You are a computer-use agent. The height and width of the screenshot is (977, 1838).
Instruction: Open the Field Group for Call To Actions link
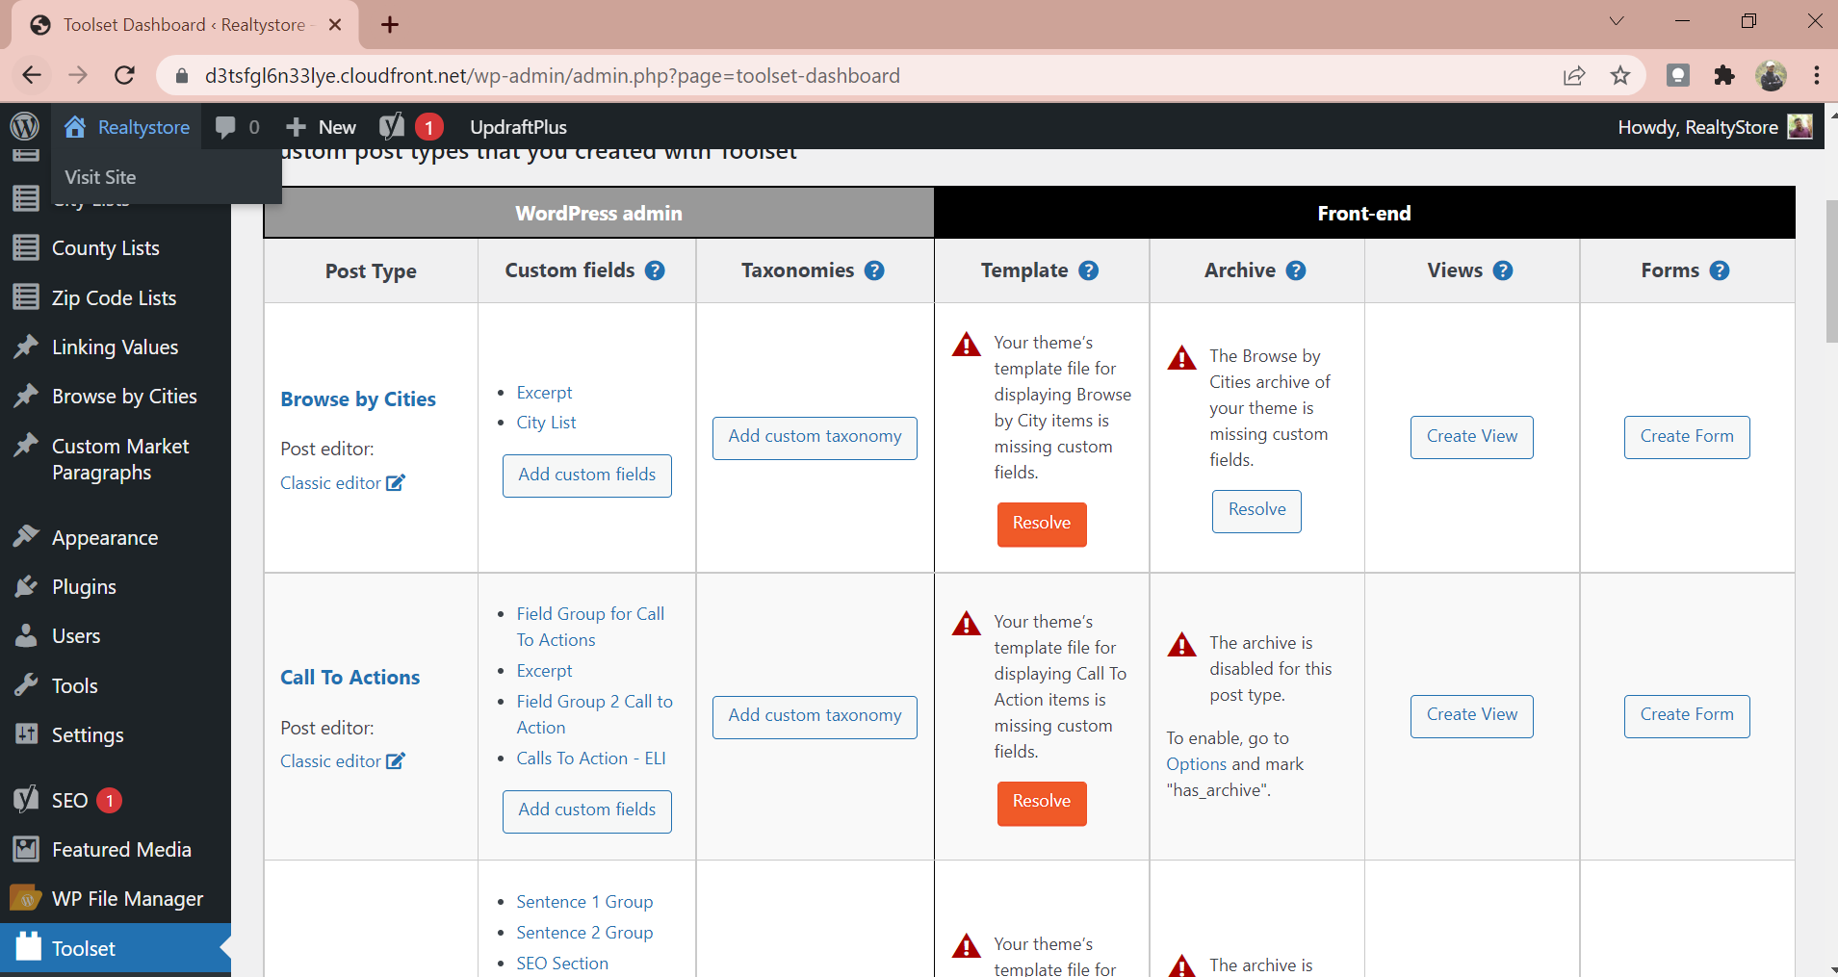(589, 627)
